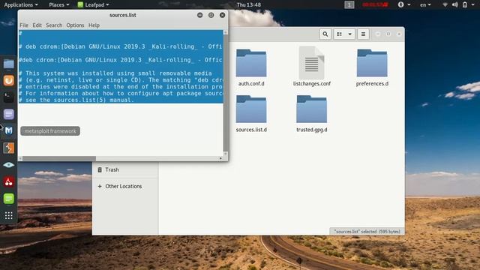Open the purple text editor dock icon

8,114
